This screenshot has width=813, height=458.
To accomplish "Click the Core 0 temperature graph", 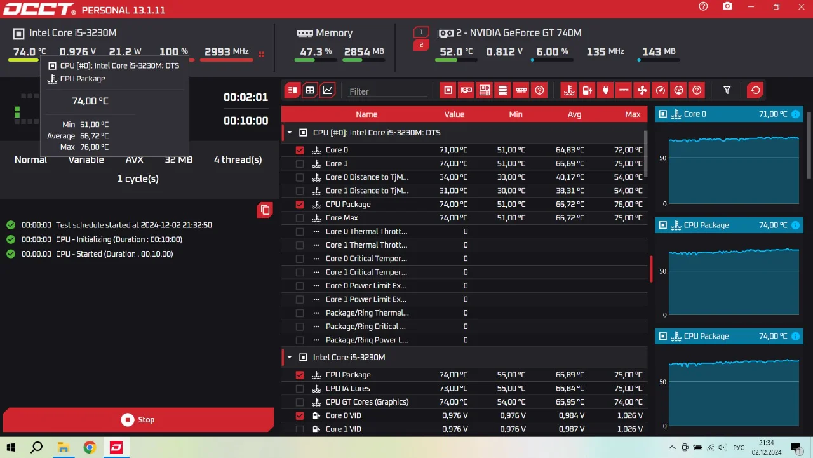I will tap(734, 170).
